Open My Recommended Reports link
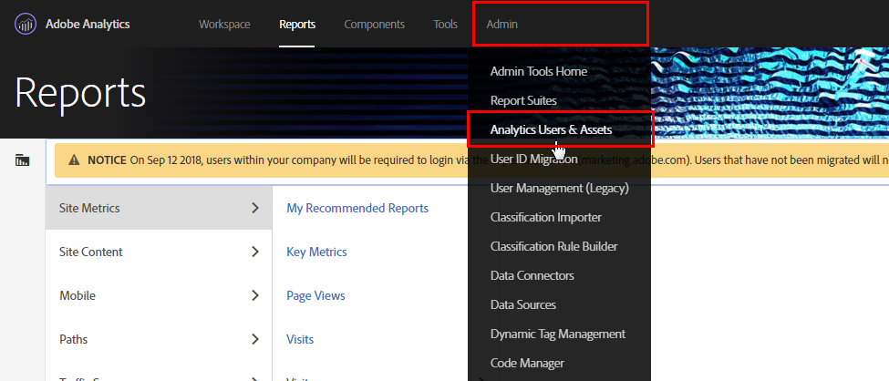This screenshot has height=381, width=889. pos(357,208)
